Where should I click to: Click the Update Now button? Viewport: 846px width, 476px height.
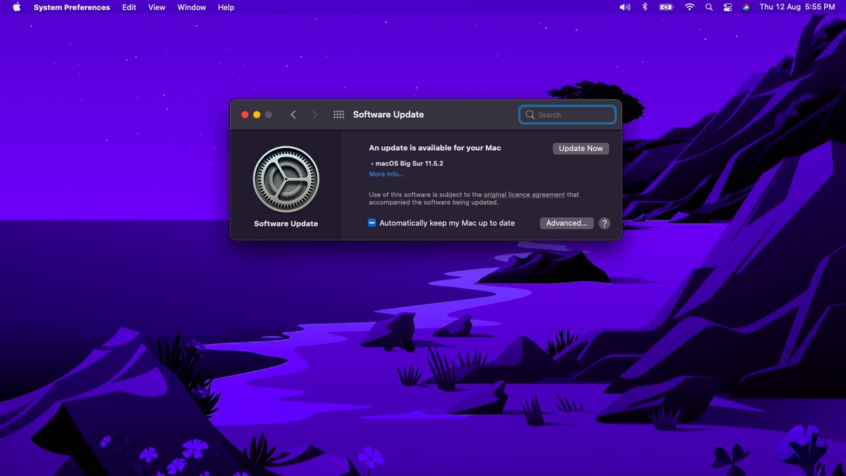(x=580, y=148)
